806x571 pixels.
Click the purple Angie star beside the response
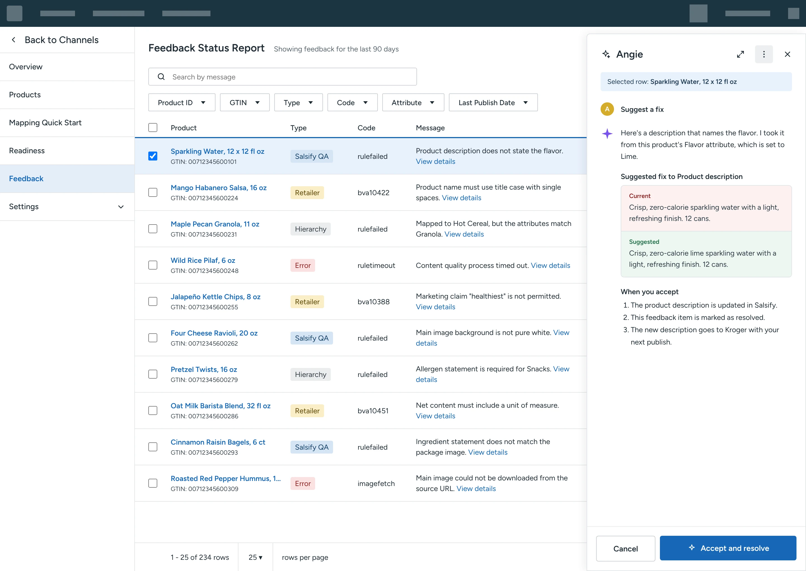click(x=607, y=134)
